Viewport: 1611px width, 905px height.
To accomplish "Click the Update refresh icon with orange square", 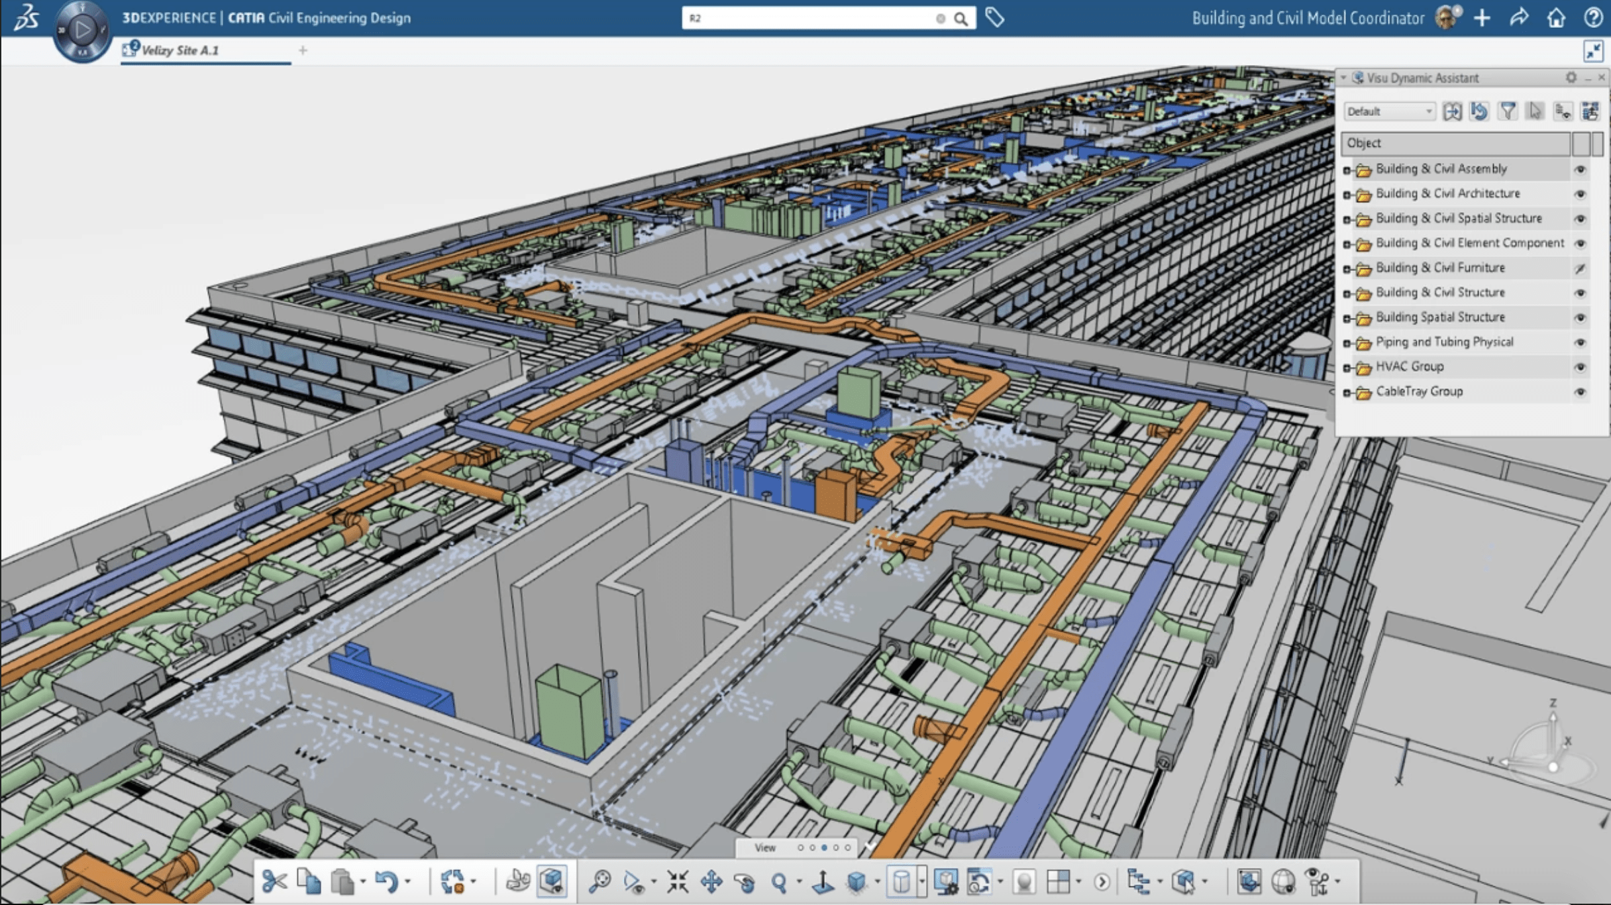I will (452, 882).
